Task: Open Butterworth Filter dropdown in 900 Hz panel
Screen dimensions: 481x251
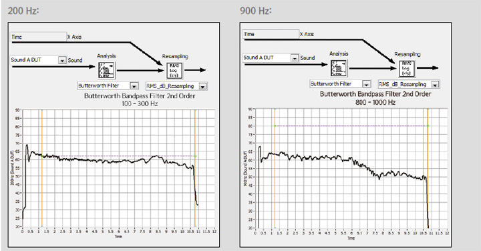Action: 366,84
